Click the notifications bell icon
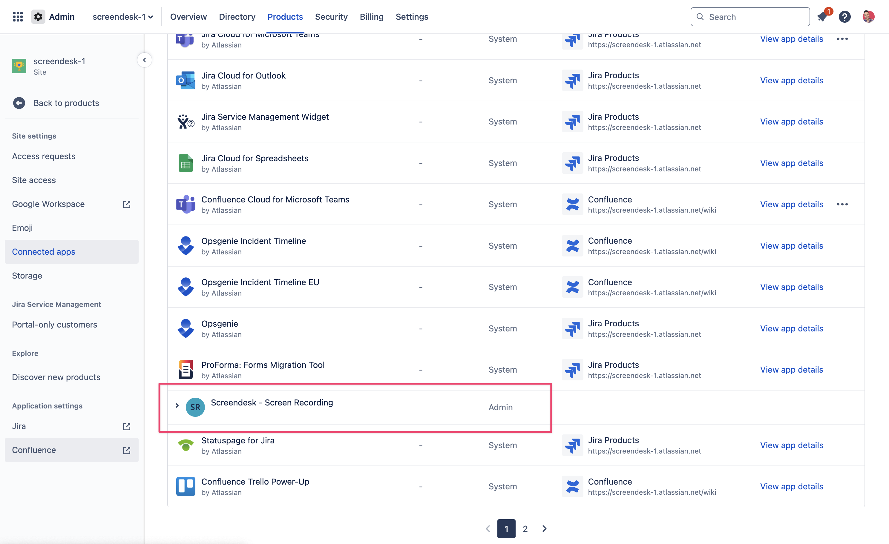Screen dimensions: 889x544 [x=822, y=17]
